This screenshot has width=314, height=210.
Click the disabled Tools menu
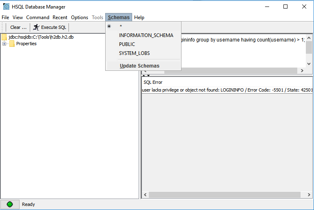click(x=97, y=17)
